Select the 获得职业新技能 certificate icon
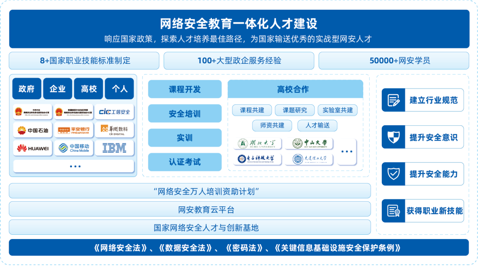The height and width of the screenshot is (273, 478). pos(393,211)
